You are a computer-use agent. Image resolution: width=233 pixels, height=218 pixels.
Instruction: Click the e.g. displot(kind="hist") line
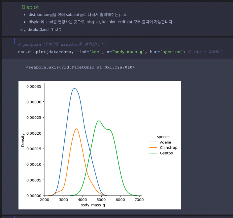(x=41, y=29)
